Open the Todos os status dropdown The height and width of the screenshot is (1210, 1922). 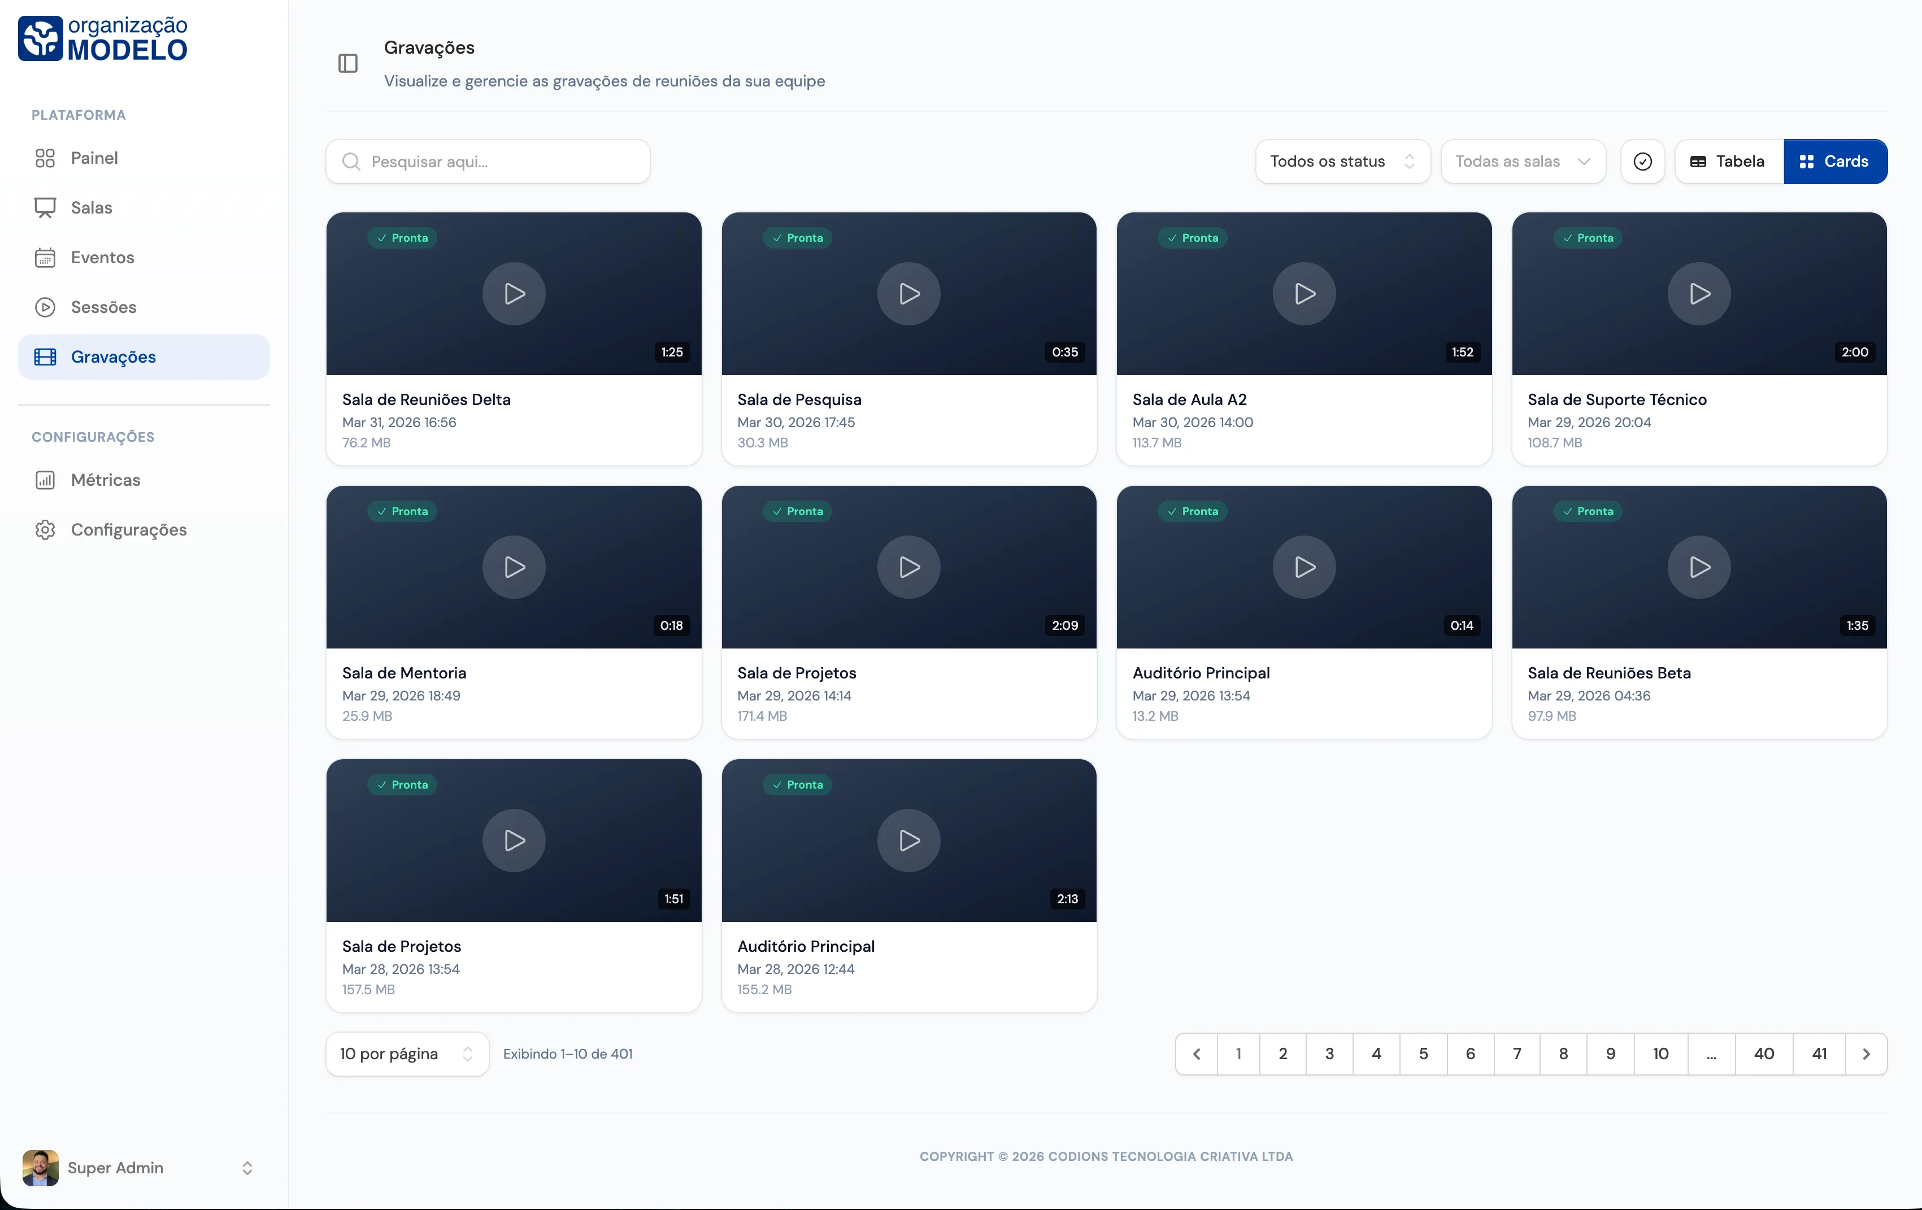[x=1342, y=161]
